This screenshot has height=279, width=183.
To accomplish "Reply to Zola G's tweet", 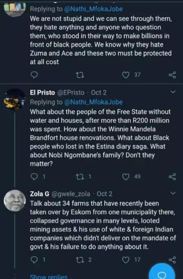I will (34, 260).
